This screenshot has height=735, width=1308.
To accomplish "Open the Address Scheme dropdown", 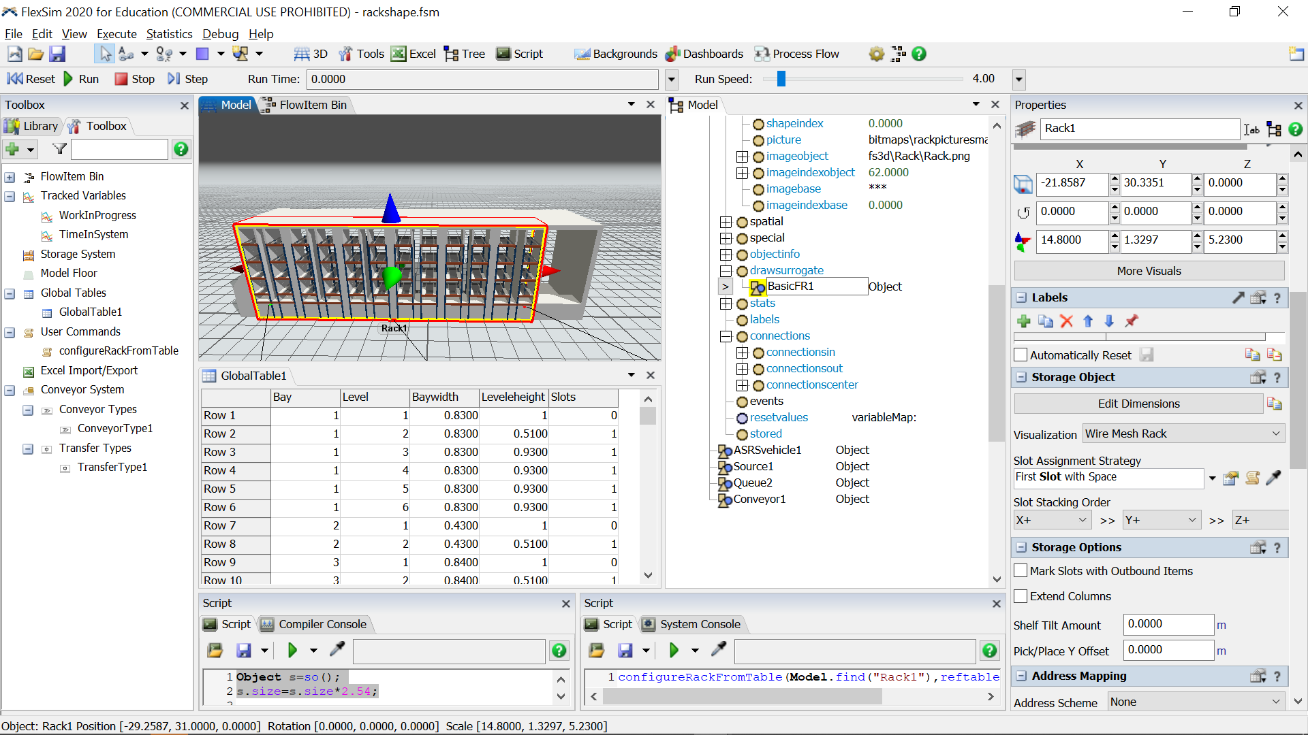I will point(1195,702).
